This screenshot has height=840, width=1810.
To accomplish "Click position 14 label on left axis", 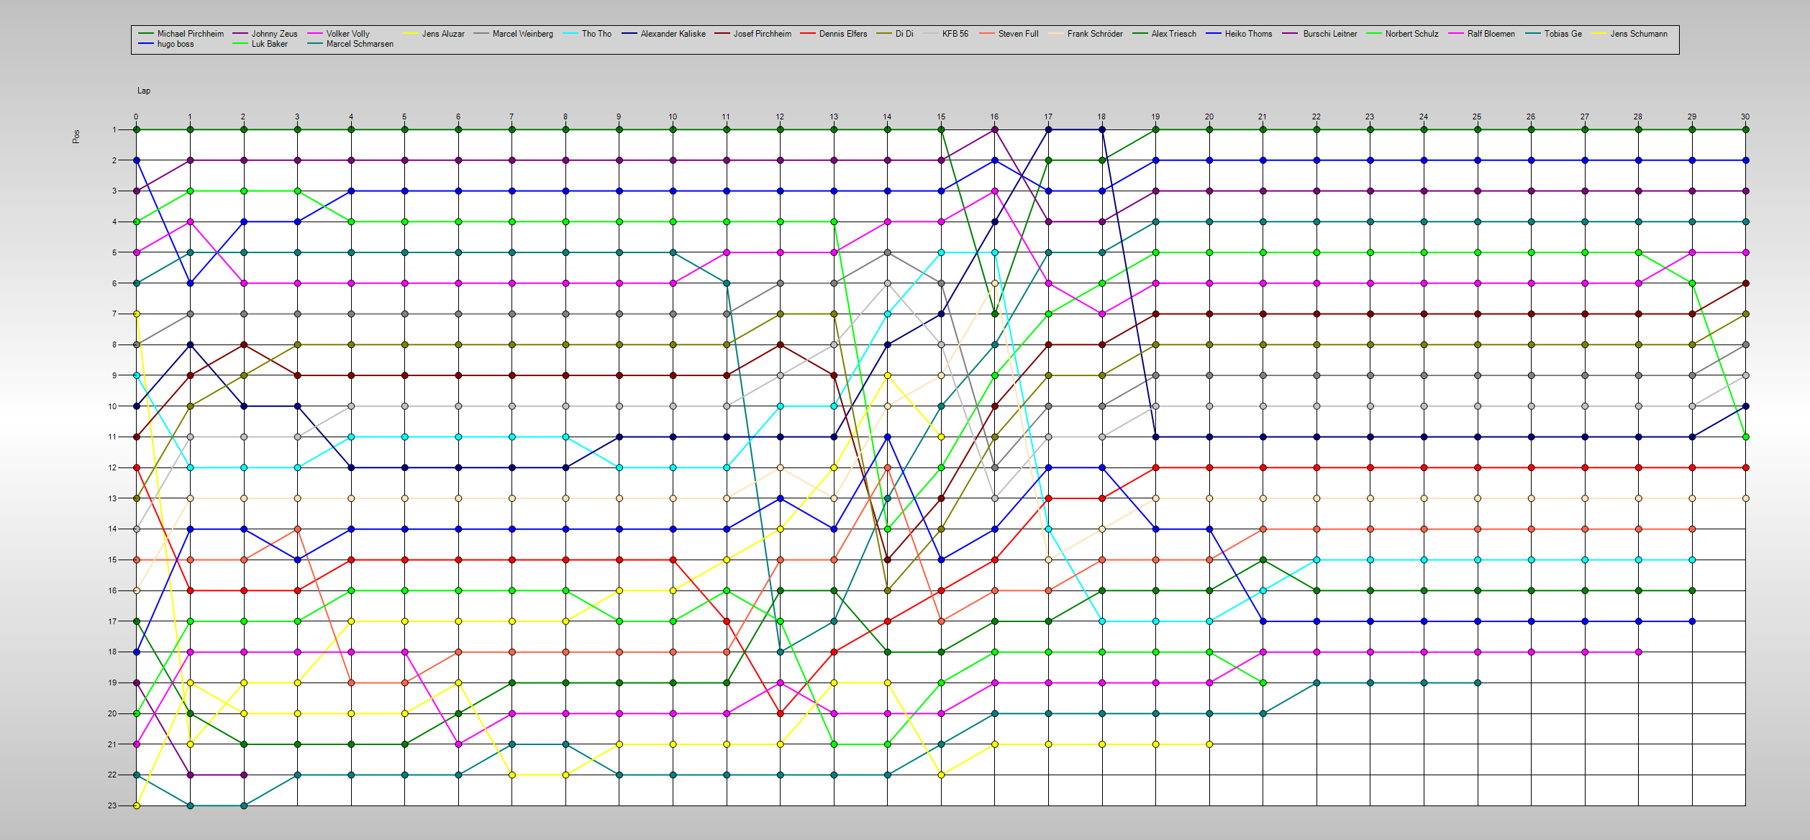I will [112, 529].
